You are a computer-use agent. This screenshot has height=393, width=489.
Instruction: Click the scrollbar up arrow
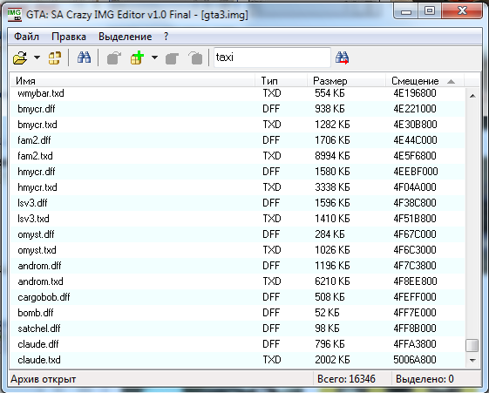tap(472, 96)
